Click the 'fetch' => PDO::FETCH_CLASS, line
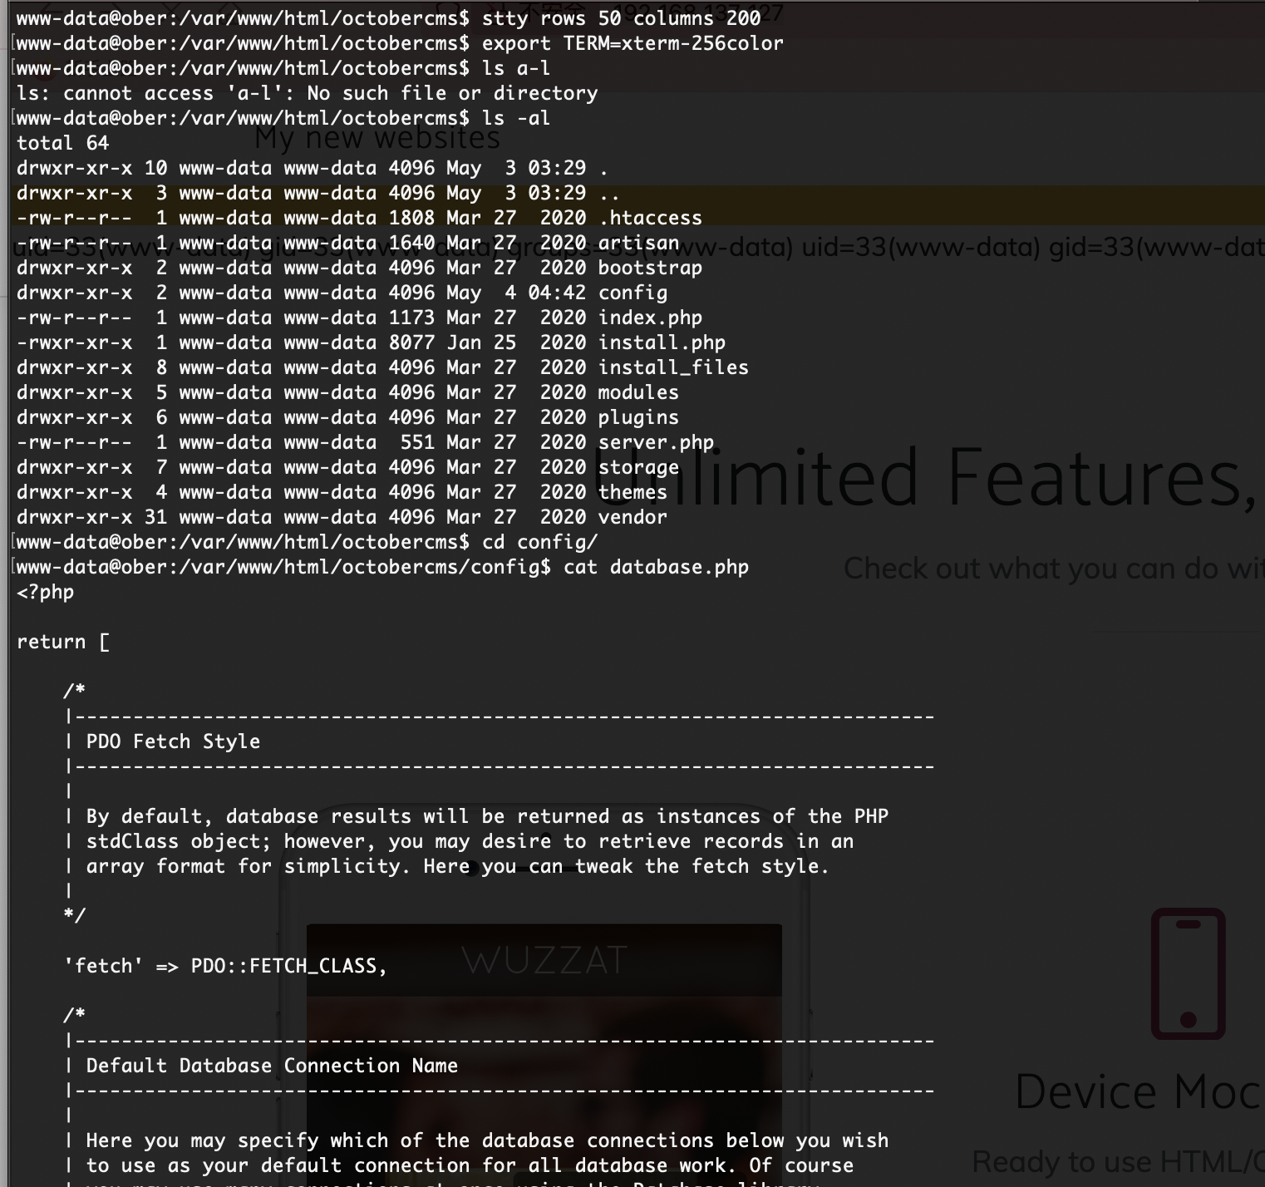The image size is (1265, 1187). pos(225,966)
